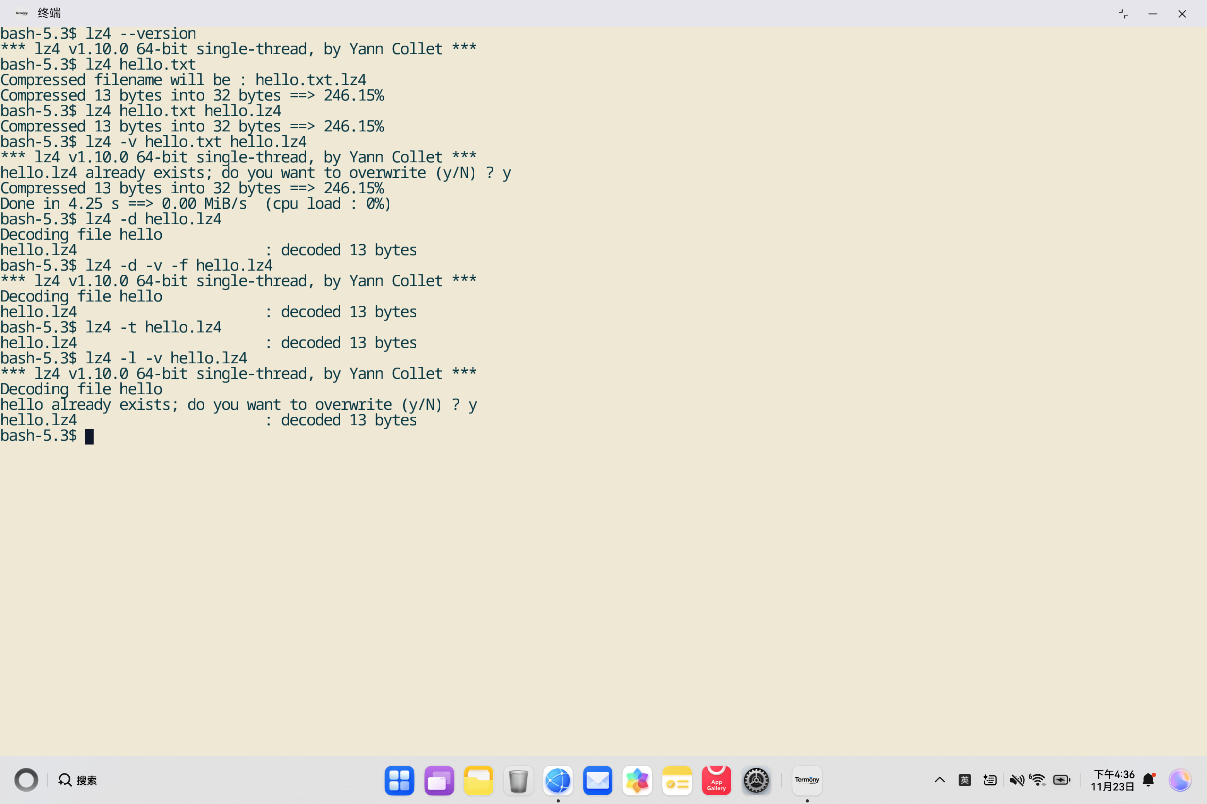Open the Mail envelope app
This screenshot has height=804, width=1207.
[597, 780]
